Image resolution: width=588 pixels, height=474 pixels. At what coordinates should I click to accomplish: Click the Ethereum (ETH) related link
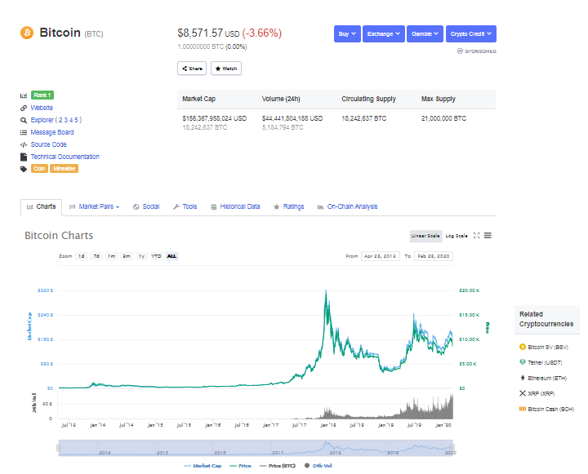pos(547,378)
